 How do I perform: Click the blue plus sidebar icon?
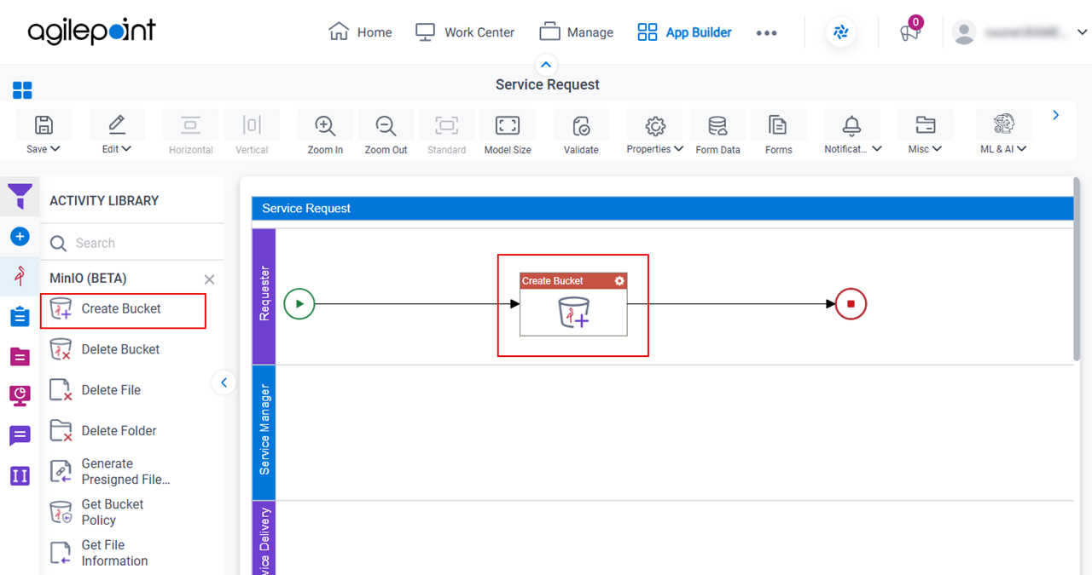(x=20, y=236)
